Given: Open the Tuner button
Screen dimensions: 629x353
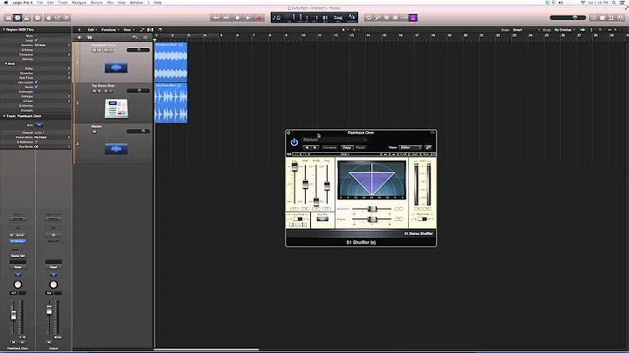Looking at the screenshot, I should (377, 17).
